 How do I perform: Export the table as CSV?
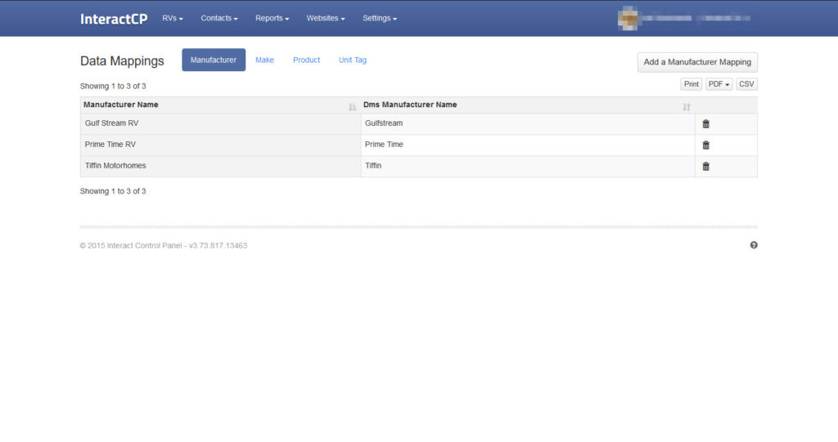click(x=746, y=84)
